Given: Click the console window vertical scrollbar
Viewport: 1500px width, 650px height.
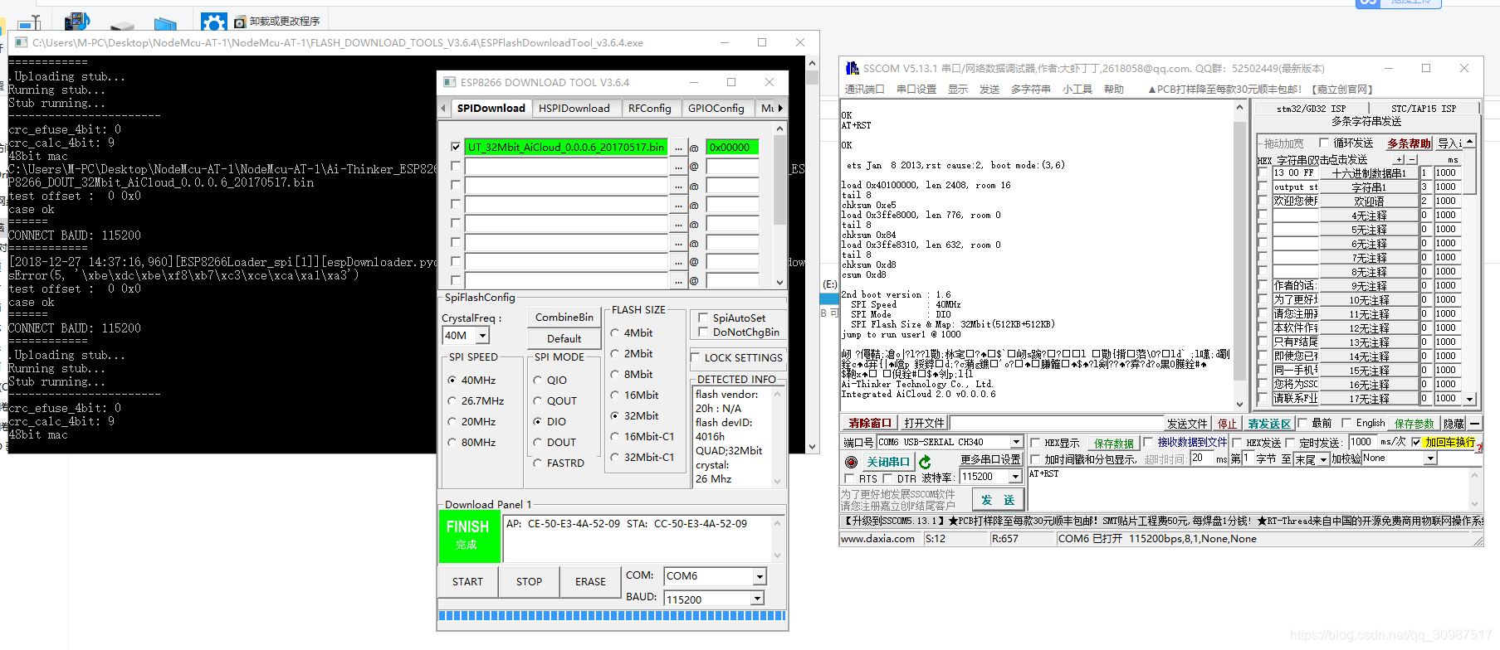Looking at the screenshot, I should point(812,255).
